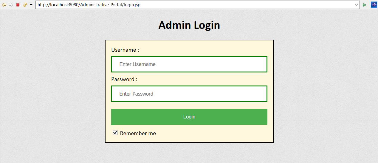This screenshot has width=378, height=163.
Task: Refresh the page with the yellow arrows icon
Action: pyautogui.click(x=25, y=5)
